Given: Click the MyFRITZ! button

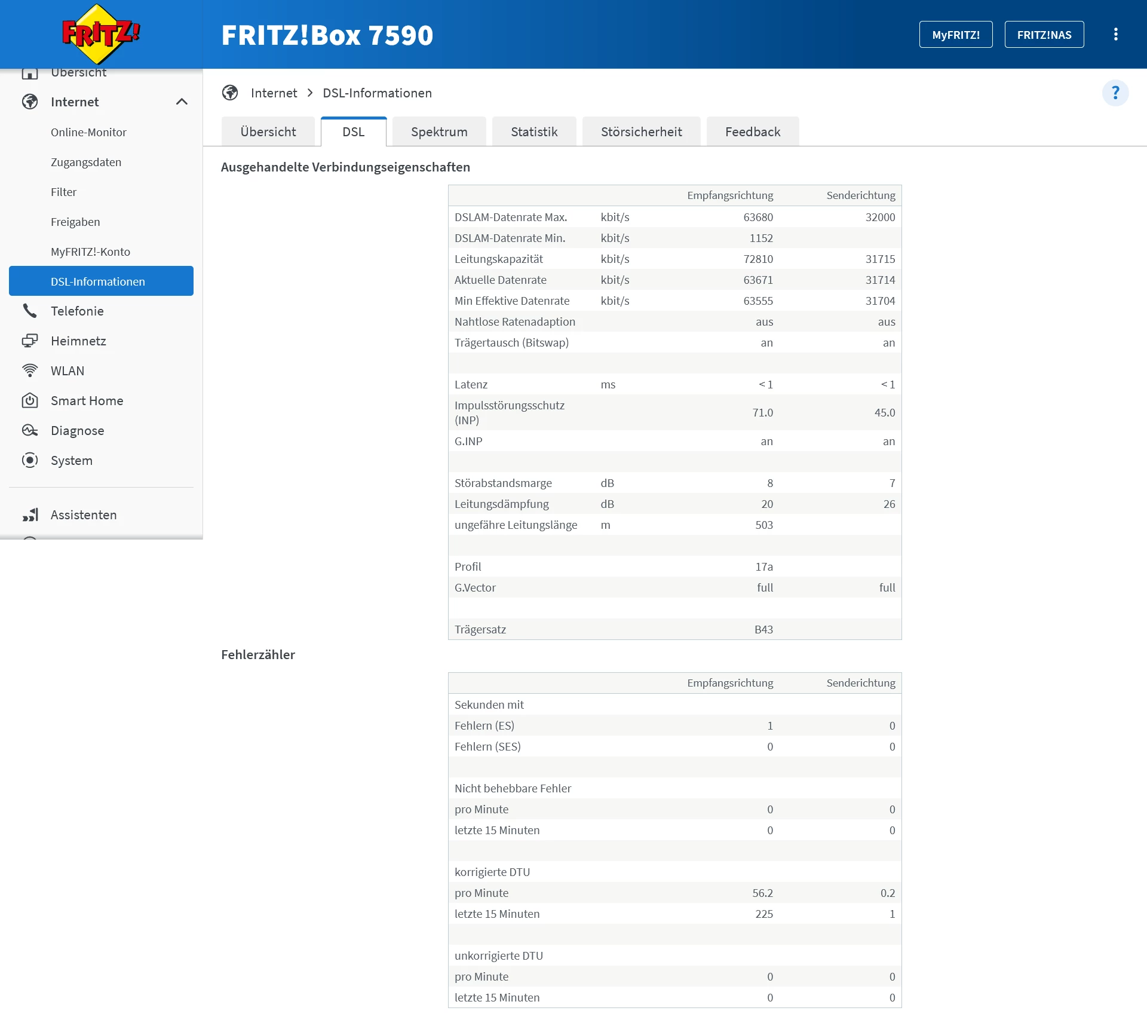Looking at the screenshot, I should pos(955,35).
